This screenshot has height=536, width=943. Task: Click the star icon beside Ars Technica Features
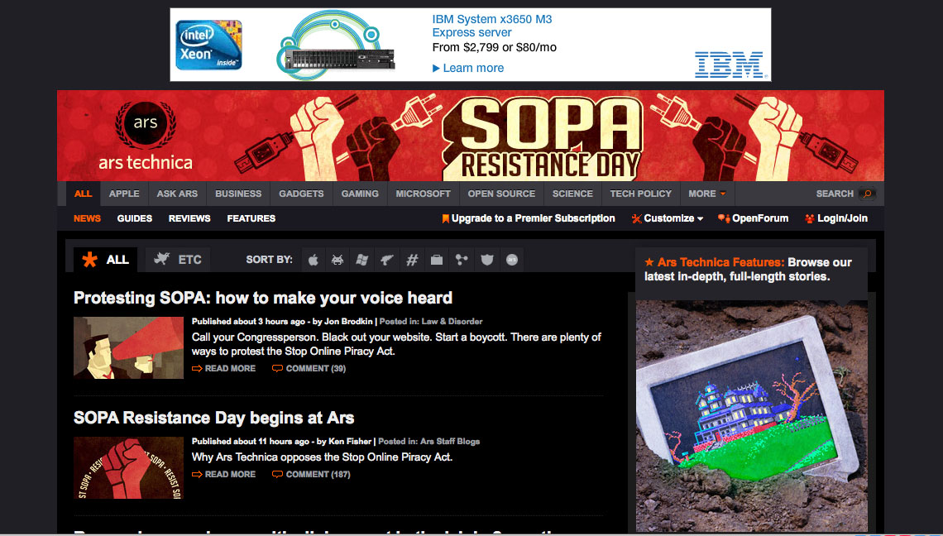click(649, 262)
